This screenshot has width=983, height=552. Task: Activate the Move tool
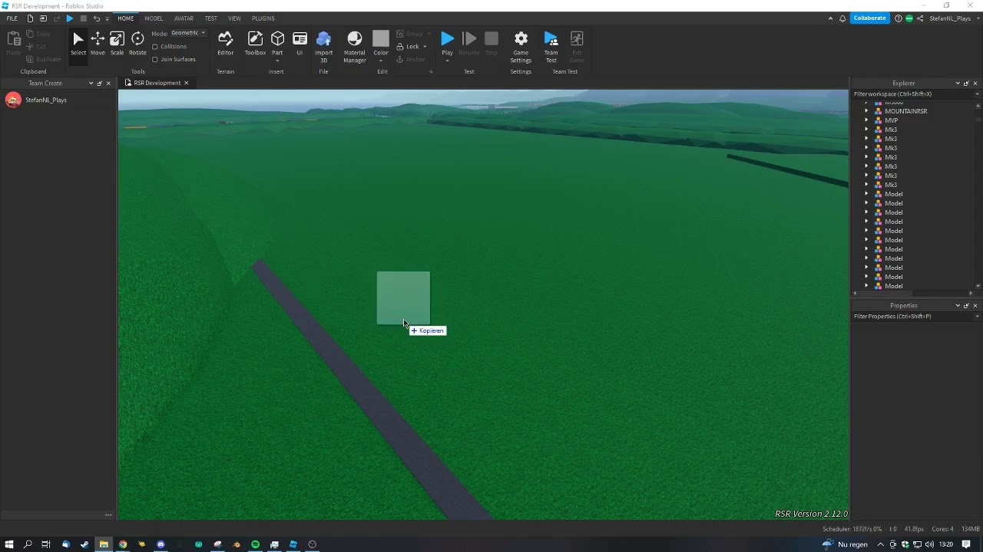[98, 44]
